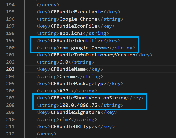Place cursor on CFBundleExecutable key text
This screenshot has height=138, width=176.
click(77, 12)
